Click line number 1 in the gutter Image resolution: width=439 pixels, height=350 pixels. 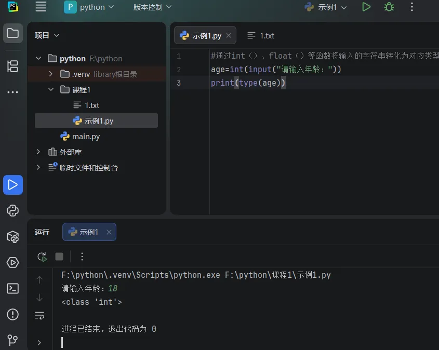(179, 56)
